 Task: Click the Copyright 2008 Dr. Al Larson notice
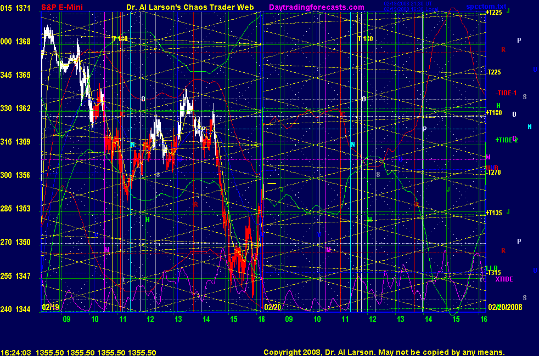point(384,352)
